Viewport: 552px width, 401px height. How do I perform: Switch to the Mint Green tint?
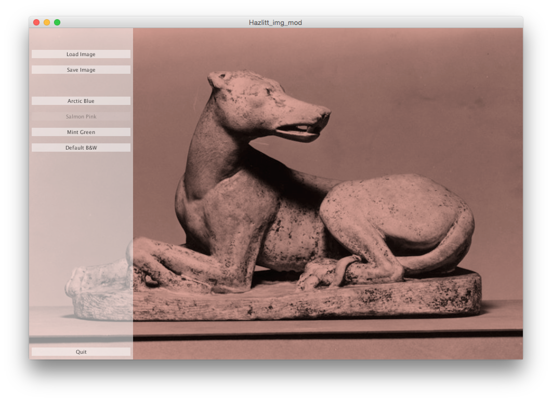81,132
